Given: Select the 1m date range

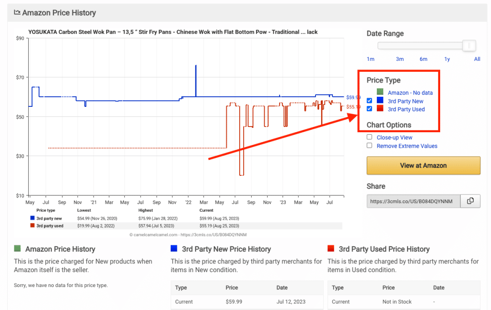Looking at the screenshot, I should [x=371, y=59].
